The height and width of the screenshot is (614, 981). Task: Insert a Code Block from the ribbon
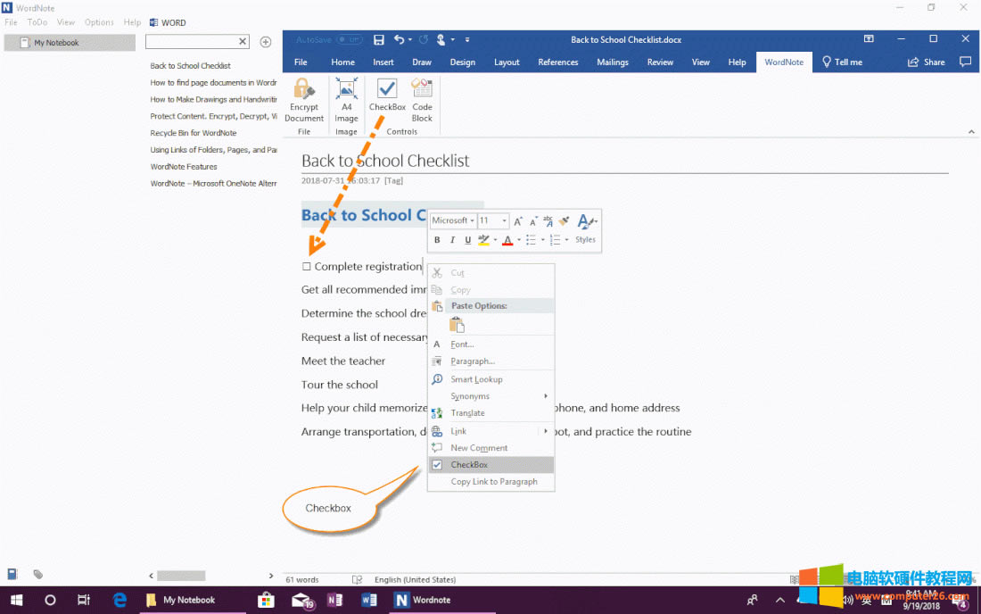[x=422, y=90]
